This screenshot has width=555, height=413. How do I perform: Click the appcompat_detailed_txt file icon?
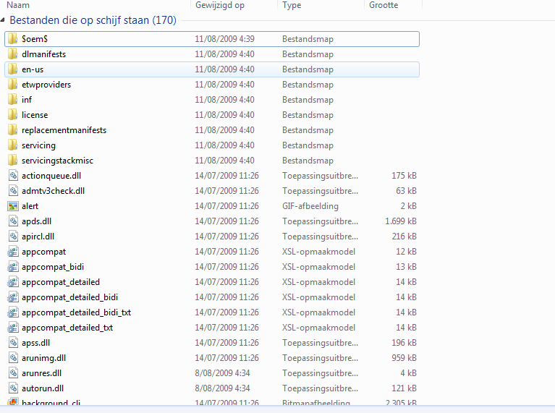tap(13, 328)
